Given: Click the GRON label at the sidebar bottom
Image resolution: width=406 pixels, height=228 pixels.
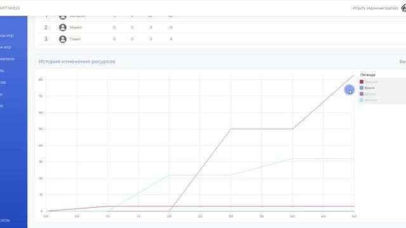Looking at the screenshot, I should [5, 220].
